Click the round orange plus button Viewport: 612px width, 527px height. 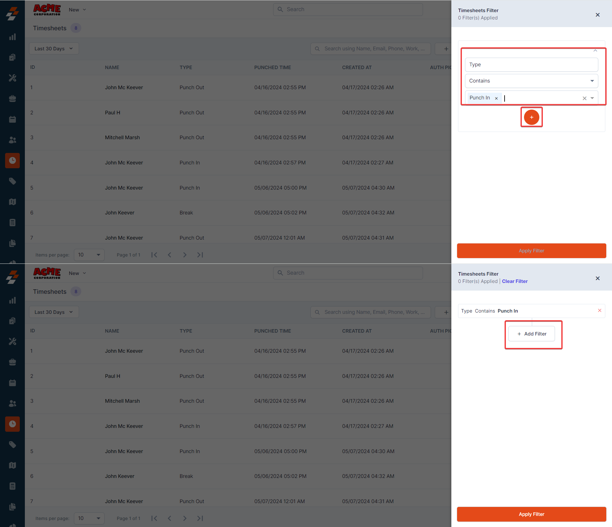coord(531,117)
